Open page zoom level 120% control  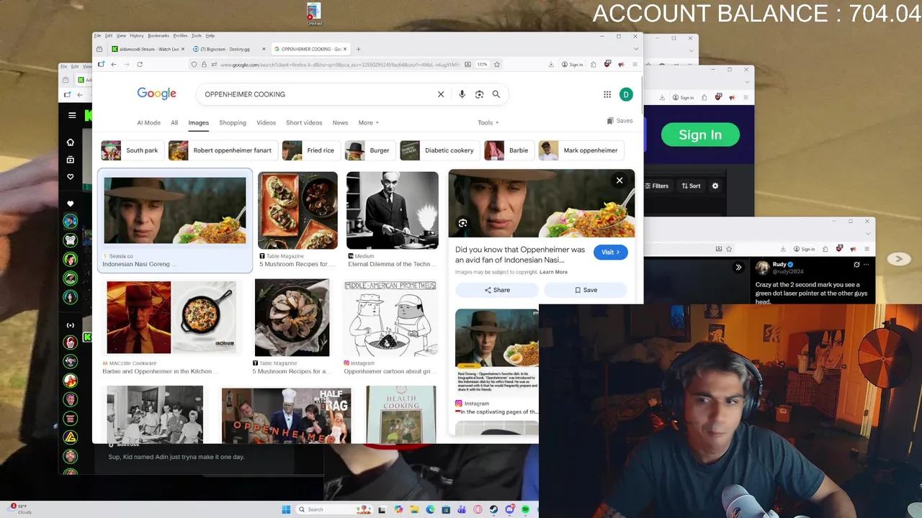pyautogui.click(x=482, y=64)
